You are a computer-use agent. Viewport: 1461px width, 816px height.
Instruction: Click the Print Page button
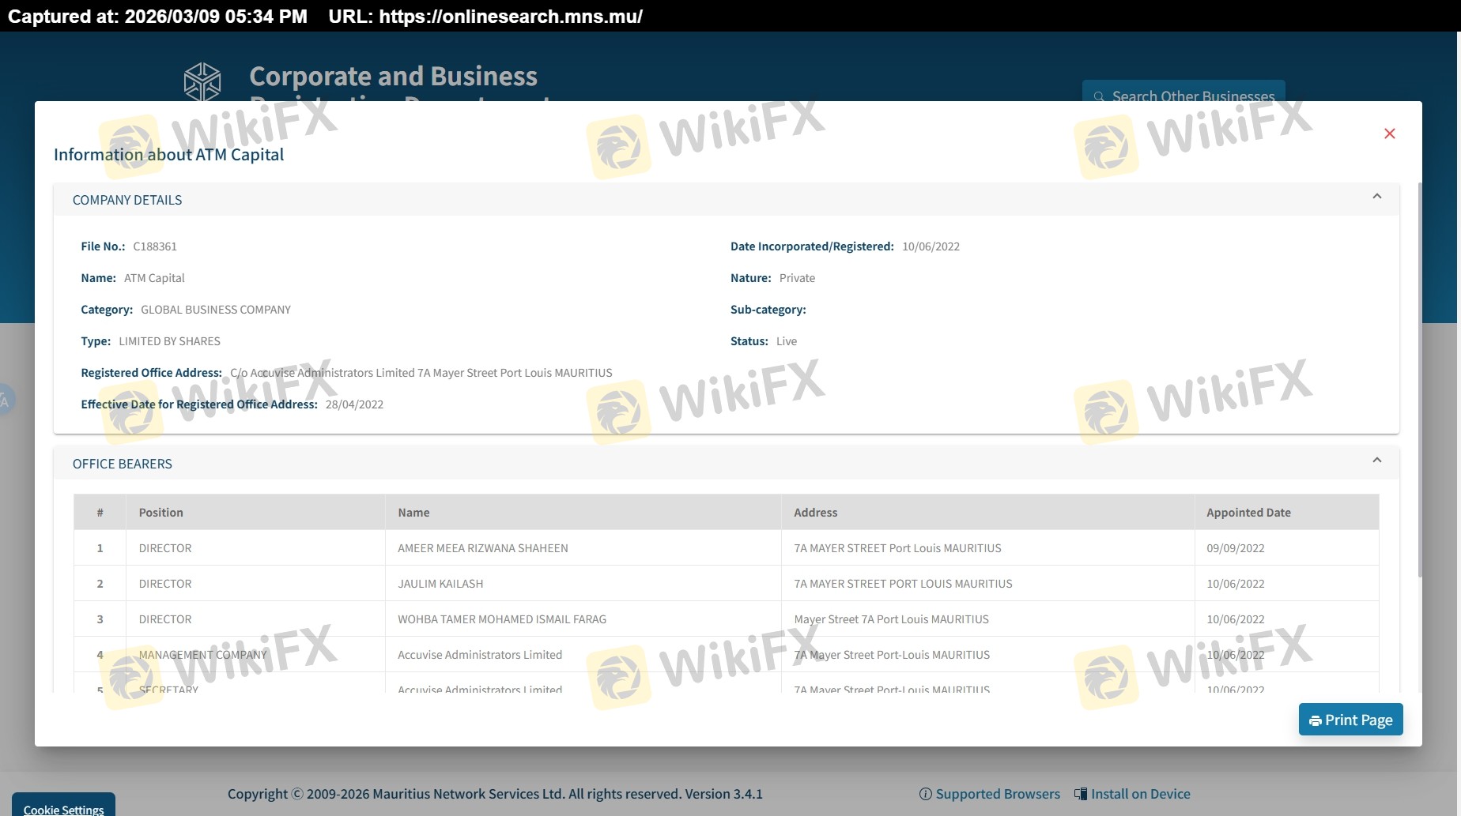tap(1350, 720)
